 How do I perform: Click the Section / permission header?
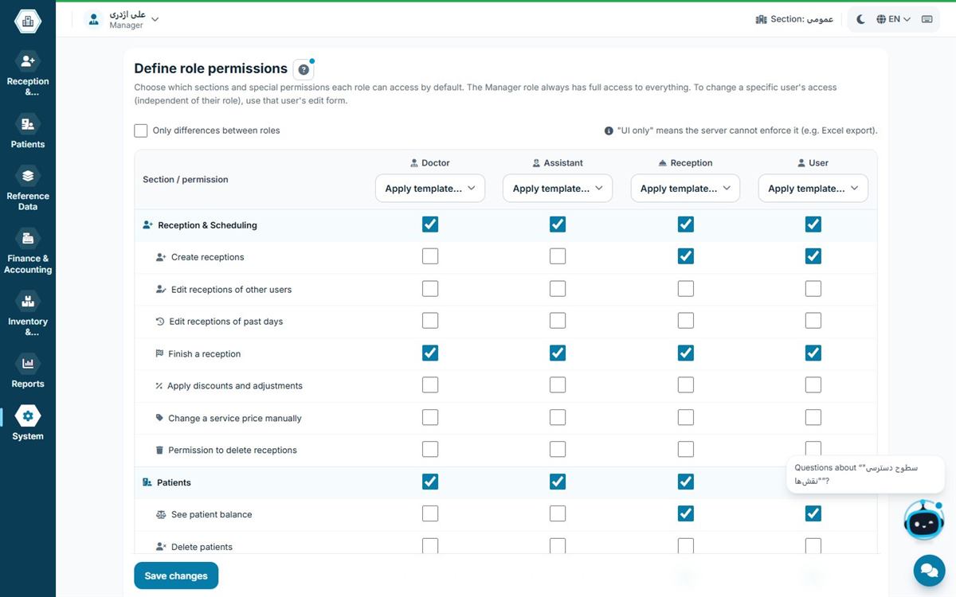[186, 179]
